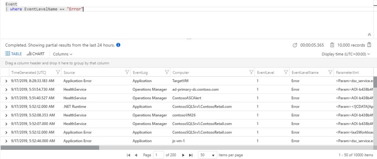Screen dimensions: 377x159
Task: Select the ad-primary-dc.contoso.com cell
Action: click(195, 90)
